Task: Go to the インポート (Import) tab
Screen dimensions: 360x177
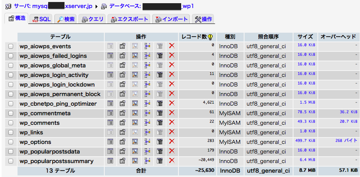Action: click(x=171, y=19)
